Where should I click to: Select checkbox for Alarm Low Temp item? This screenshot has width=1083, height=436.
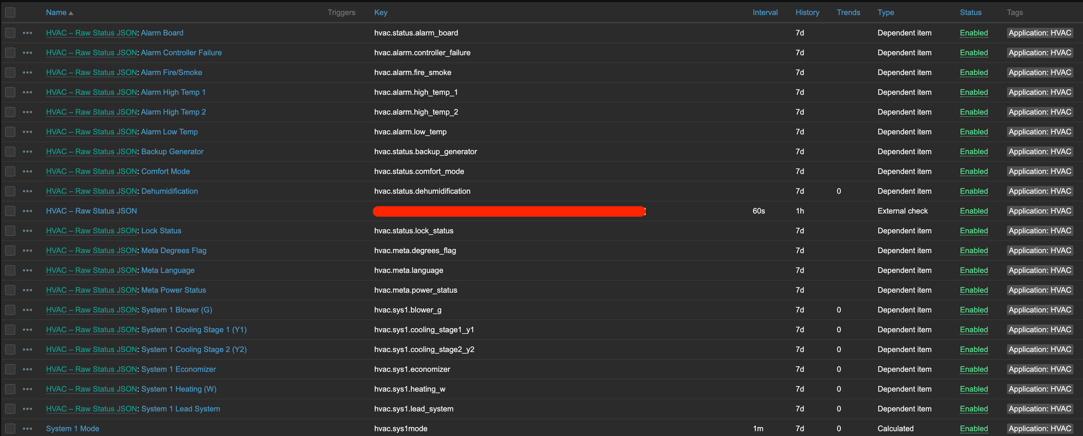[10, 132]
